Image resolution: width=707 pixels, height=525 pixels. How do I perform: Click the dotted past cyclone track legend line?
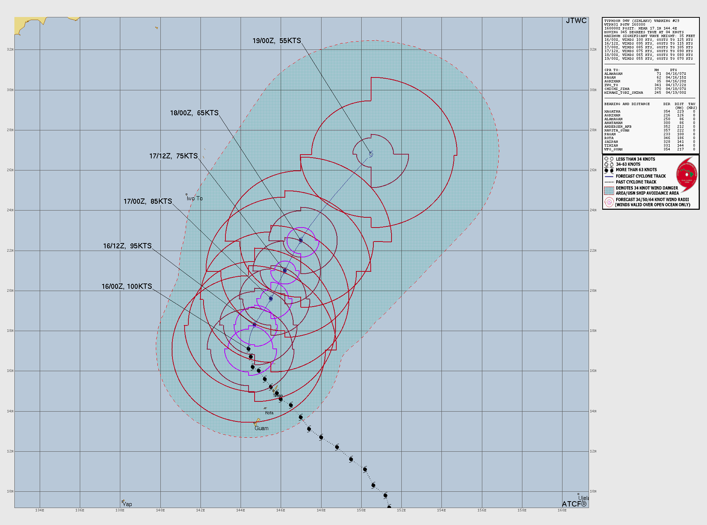609,182
